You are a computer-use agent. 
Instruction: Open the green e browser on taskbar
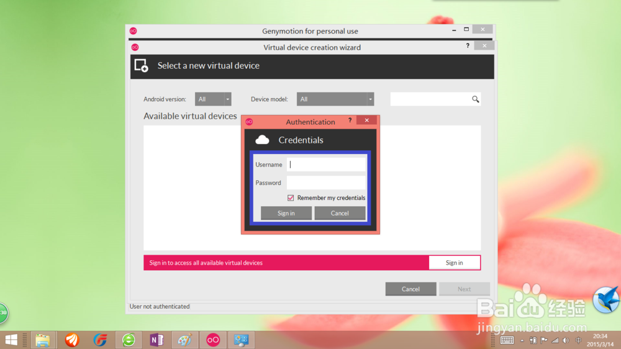click(x=129, y=340)
